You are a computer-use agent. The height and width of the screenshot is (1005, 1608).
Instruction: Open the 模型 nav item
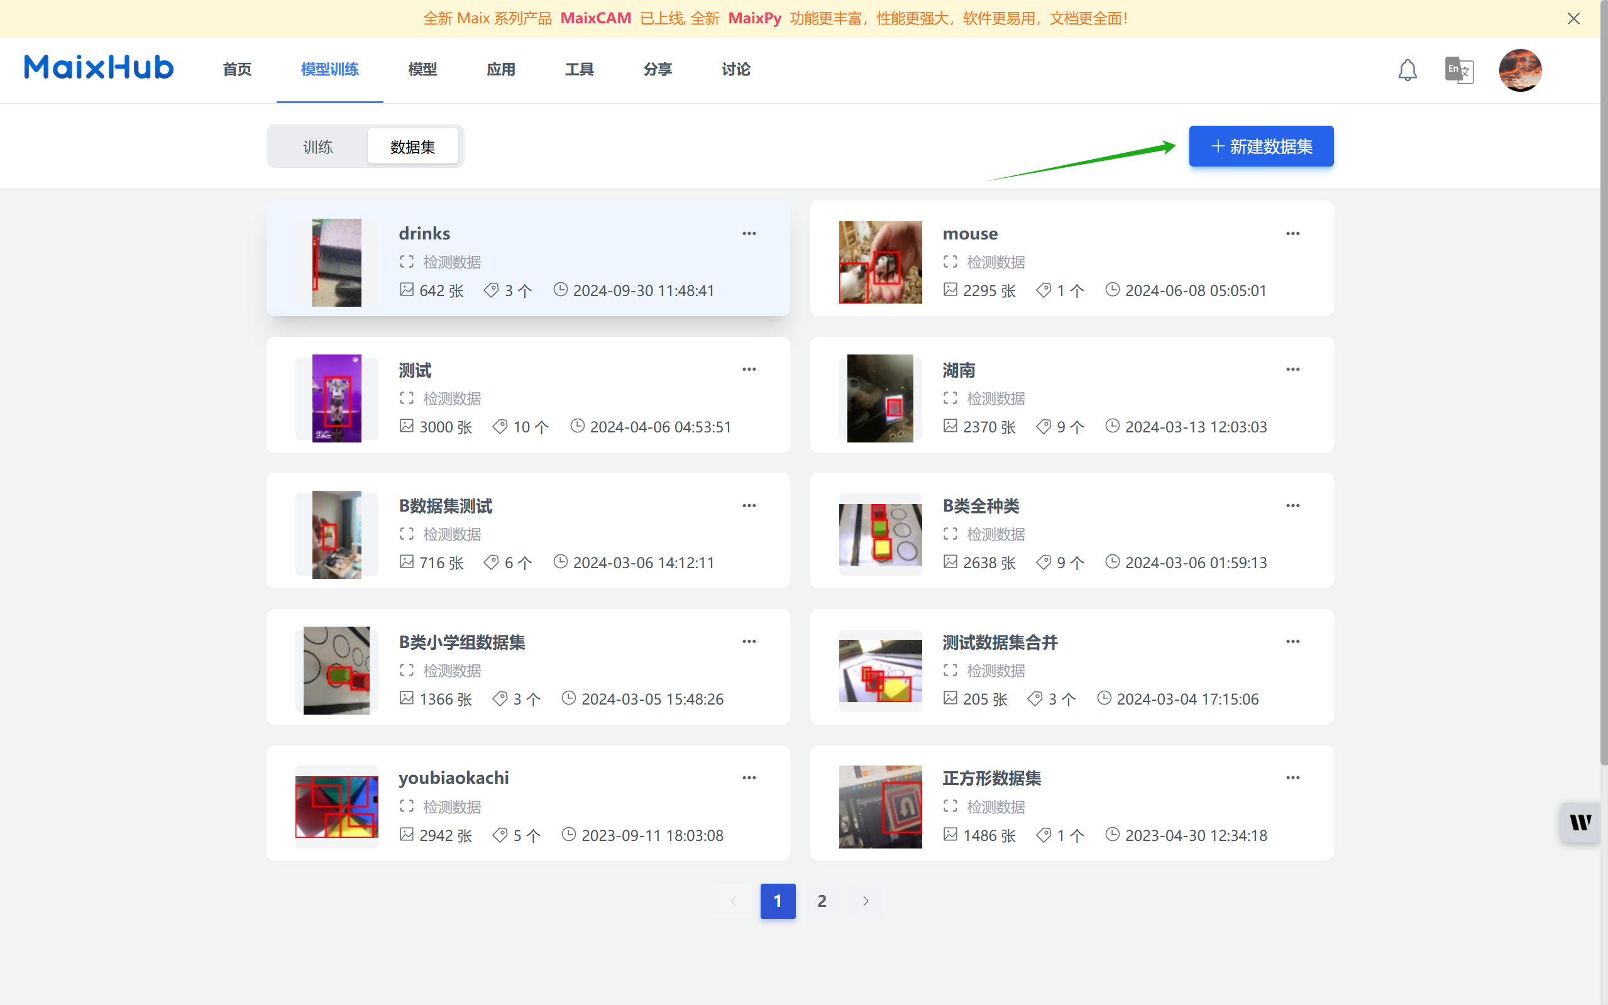[422, 69]
